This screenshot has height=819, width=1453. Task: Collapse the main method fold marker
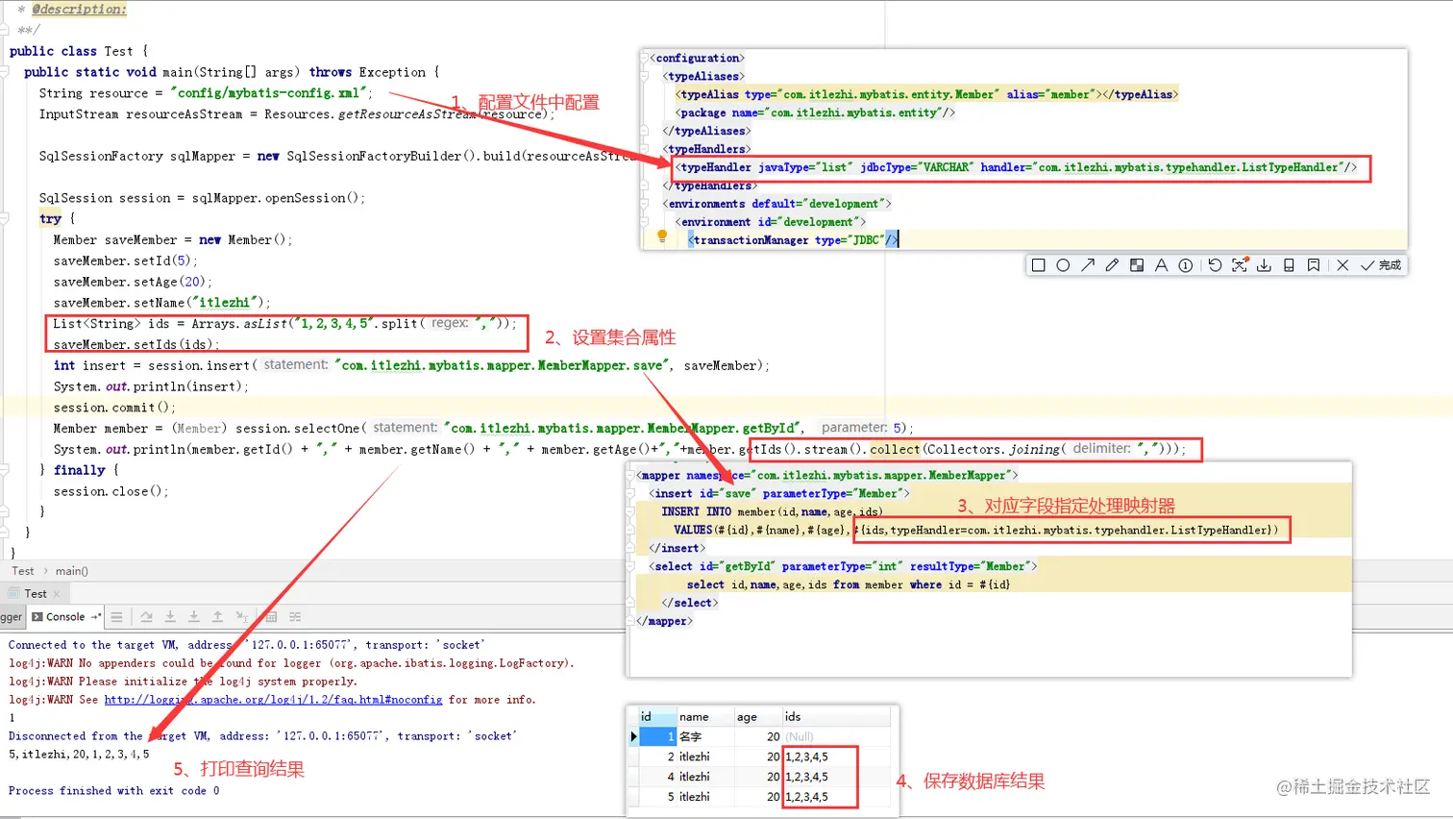(5, 72)
